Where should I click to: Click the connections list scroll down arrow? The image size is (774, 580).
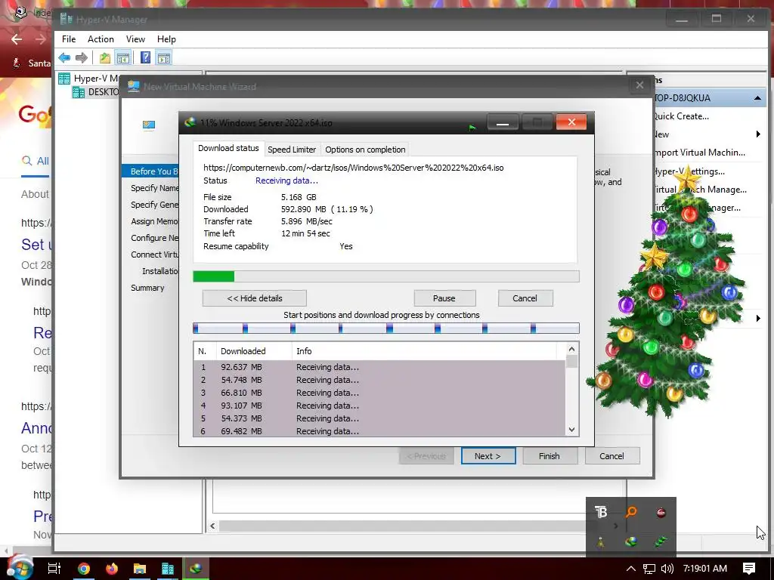571,430
